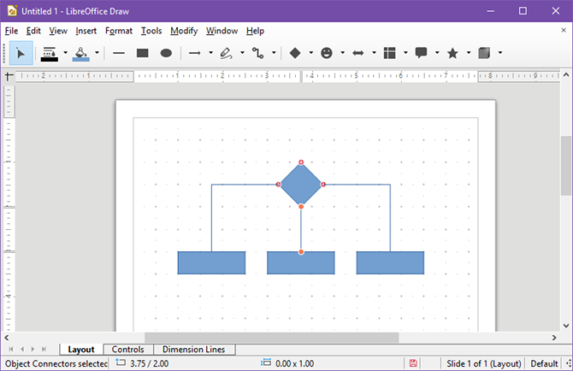Click 'Slide 1 of 1 (Layout)' status text

483,363
